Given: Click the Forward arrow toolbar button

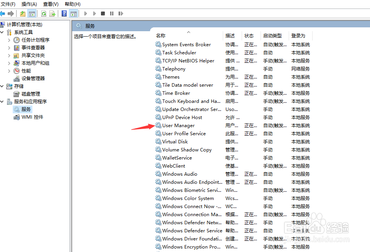Looking at the screenshot, I should [11, 14].
